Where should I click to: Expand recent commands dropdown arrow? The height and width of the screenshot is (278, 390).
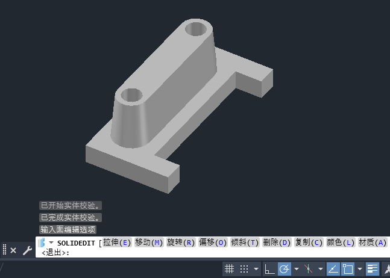[51, 242]
